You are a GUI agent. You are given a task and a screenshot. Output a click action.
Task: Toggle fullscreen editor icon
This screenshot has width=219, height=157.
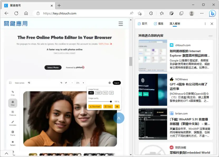tap(10, 83)
